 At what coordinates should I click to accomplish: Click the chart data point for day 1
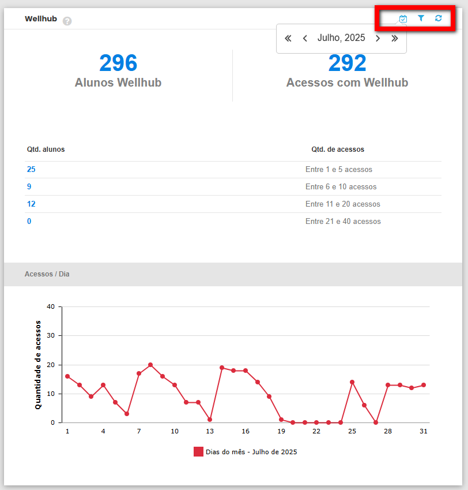67,376
